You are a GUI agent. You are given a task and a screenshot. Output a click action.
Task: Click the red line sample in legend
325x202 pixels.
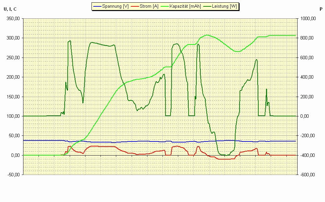click(135, 6)
